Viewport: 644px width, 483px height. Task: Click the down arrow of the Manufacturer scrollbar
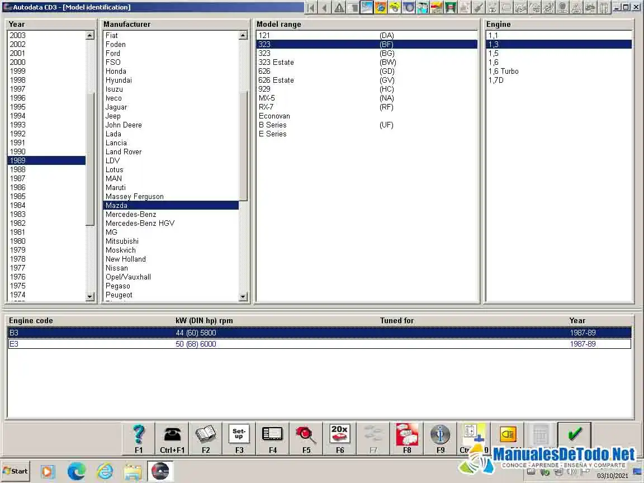click(x=243, y=297)
